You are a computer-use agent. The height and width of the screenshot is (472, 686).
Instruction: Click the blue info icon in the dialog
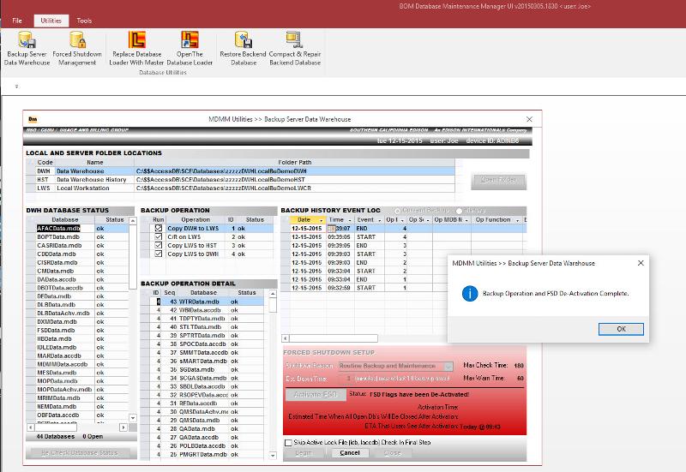click(469, 294)
